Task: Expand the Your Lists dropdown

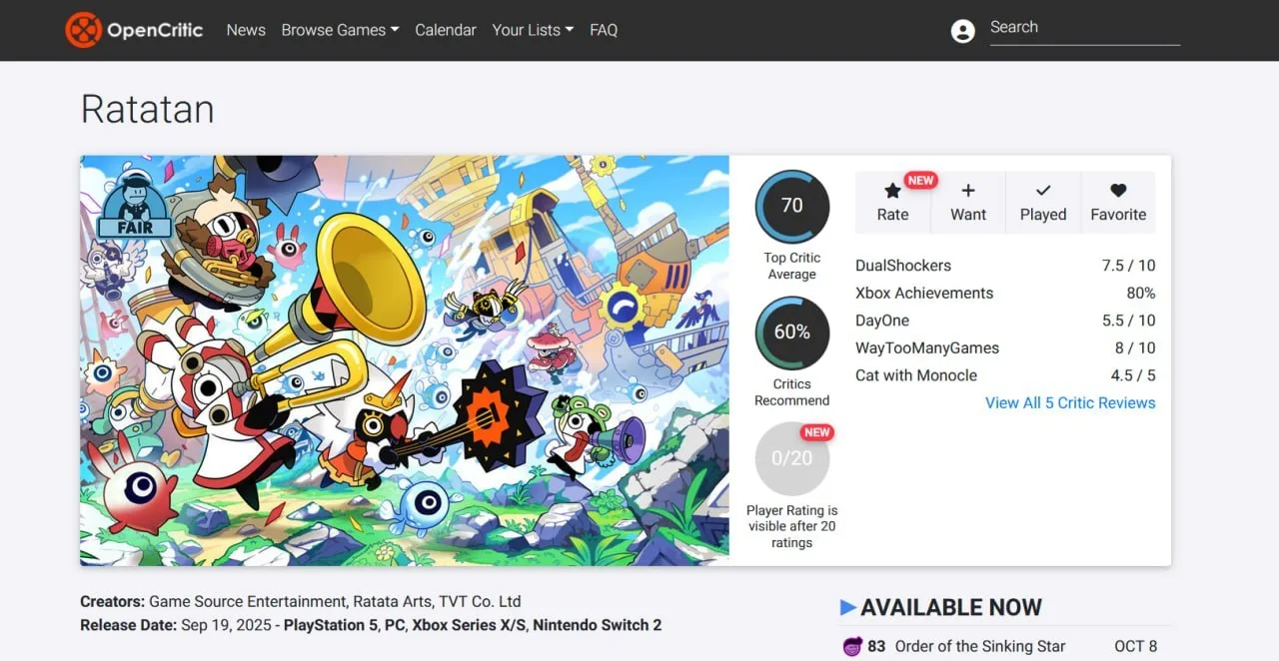Action: (x=533, y=30)
